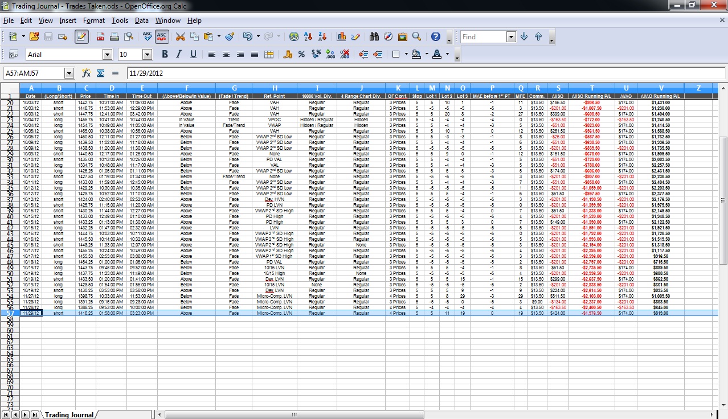Find Previous with the up arrow
This screenshot has width=728, height=419.
pos(538,36)
